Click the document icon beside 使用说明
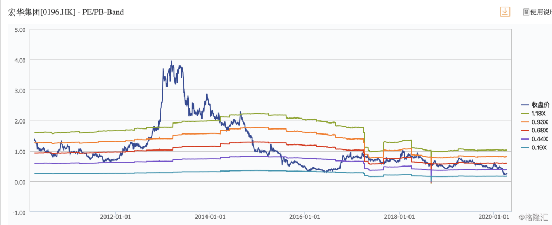Image resolution: width=552 pixels, height=225 pixels. 526,12
